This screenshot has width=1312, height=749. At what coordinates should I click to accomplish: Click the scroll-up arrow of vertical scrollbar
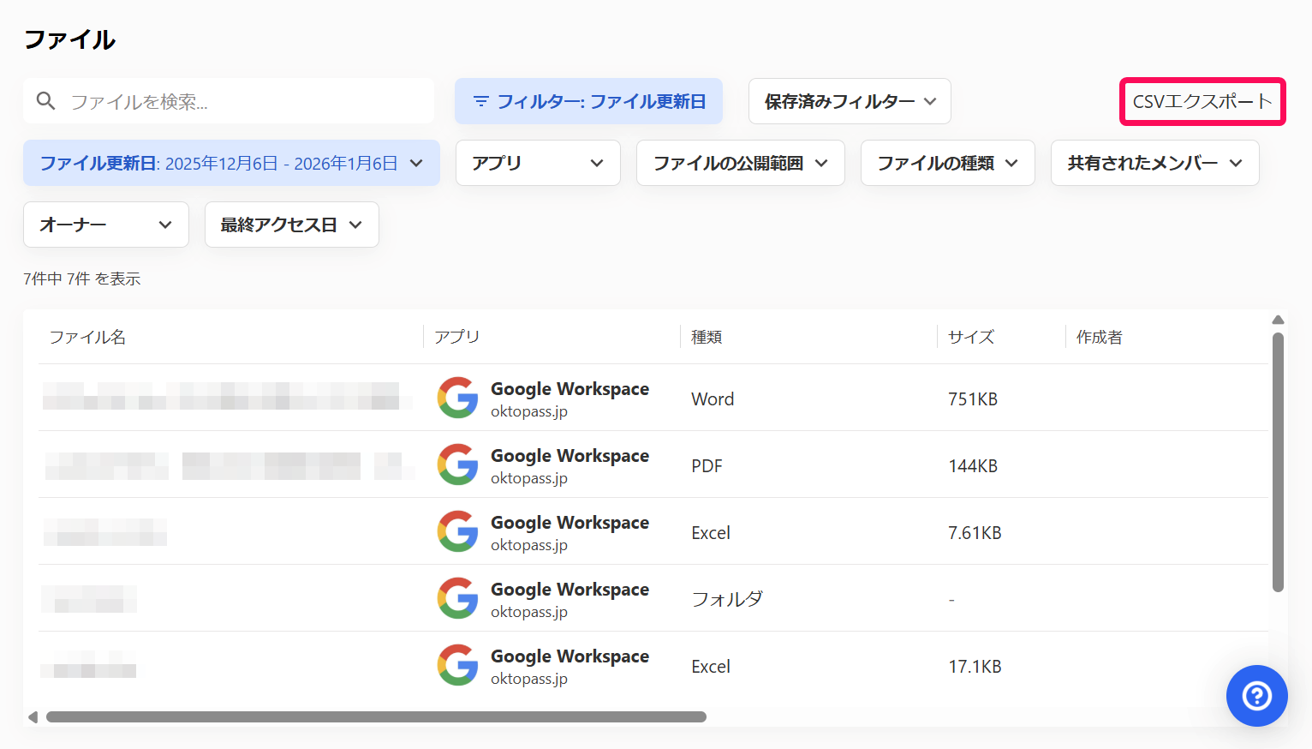1278,320
